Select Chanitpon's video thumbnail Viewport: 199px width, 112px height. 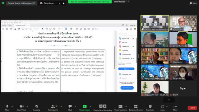tap(183, 56)
